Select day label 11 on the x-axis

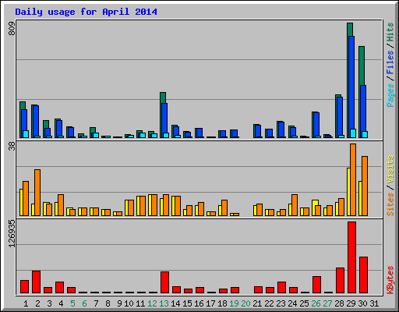tap(140, 303)
